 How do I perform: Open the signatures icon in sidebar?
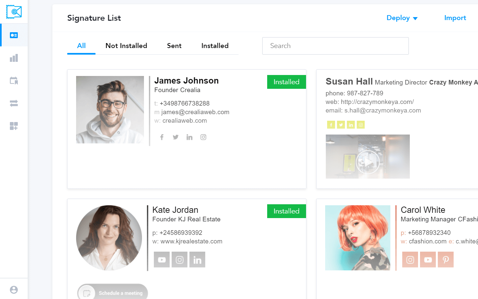pyautogui.click(x=14, y=35)
